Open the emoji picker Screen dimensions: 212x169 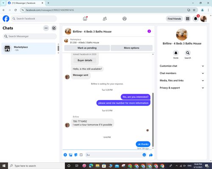coord(144,155)
